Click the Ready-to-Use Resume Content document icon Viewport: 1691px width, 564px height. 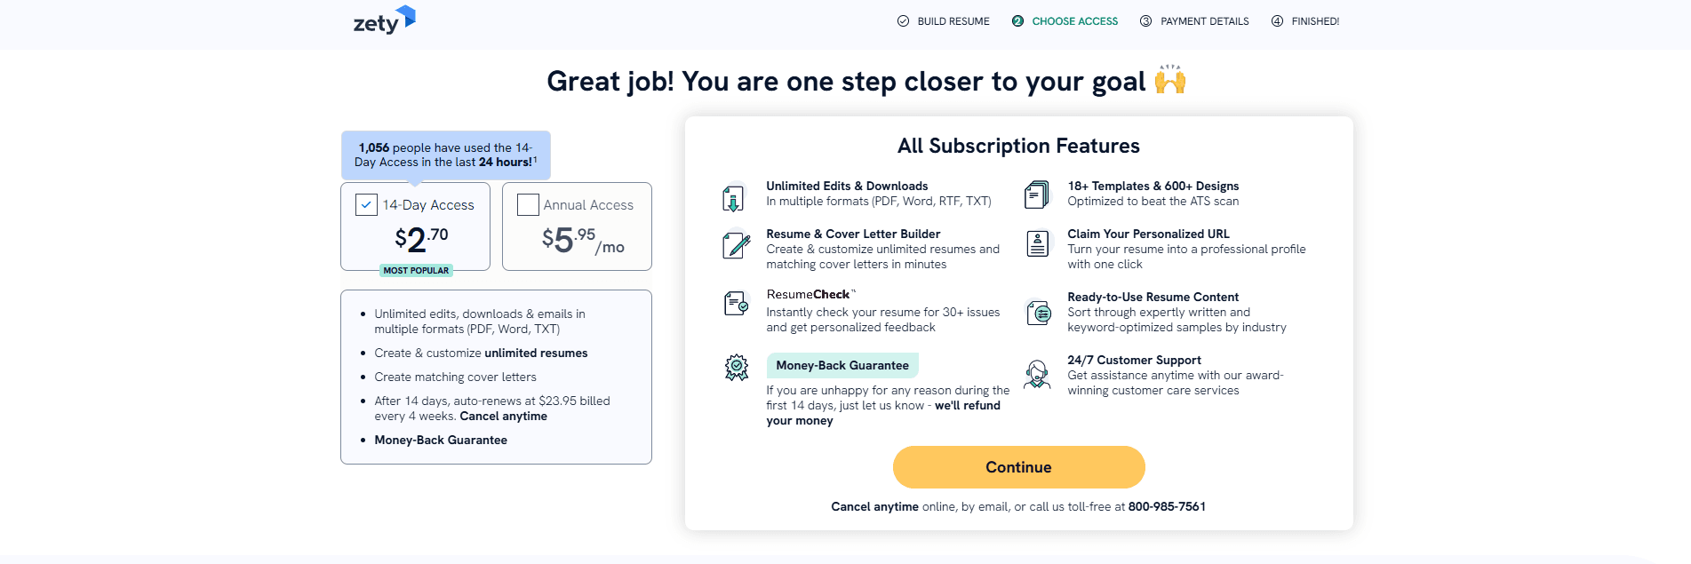[1037, 313]
